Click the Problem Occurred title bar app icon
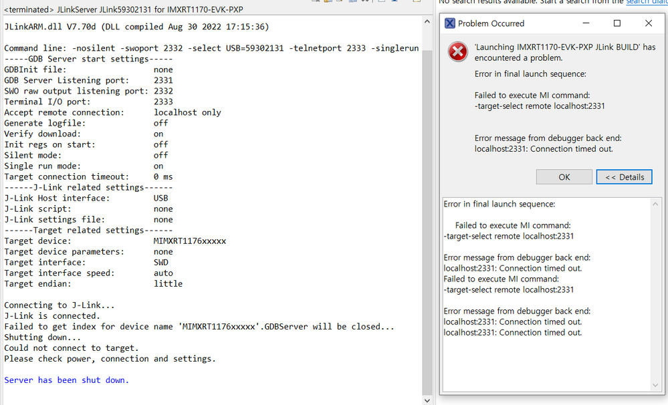Image resolution: width=668 pixels, height=405 pixels. (449, 23)
